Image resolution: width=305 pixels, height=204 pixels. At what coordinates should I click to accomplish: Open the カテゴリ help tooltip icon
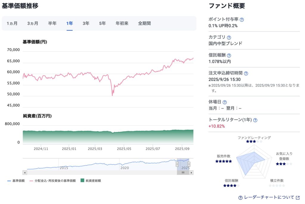click(229, 37)
